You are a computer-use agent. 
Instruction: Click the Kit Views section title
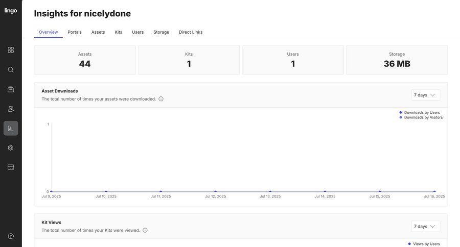[x=51, y=223]
